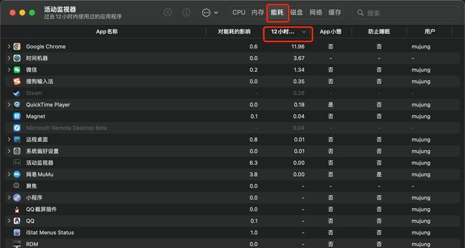Expand the 时间机器 row

[x=9, y=58]
